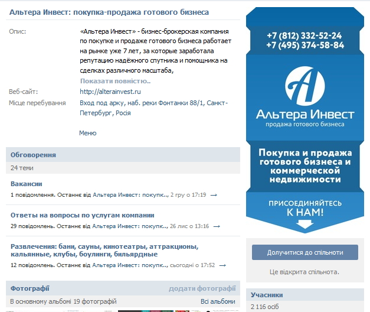Click phone number +7 (495) 374-58-84 on banner
The height and width of the screenshot is (312, 370).
click(x=305, y=45)
